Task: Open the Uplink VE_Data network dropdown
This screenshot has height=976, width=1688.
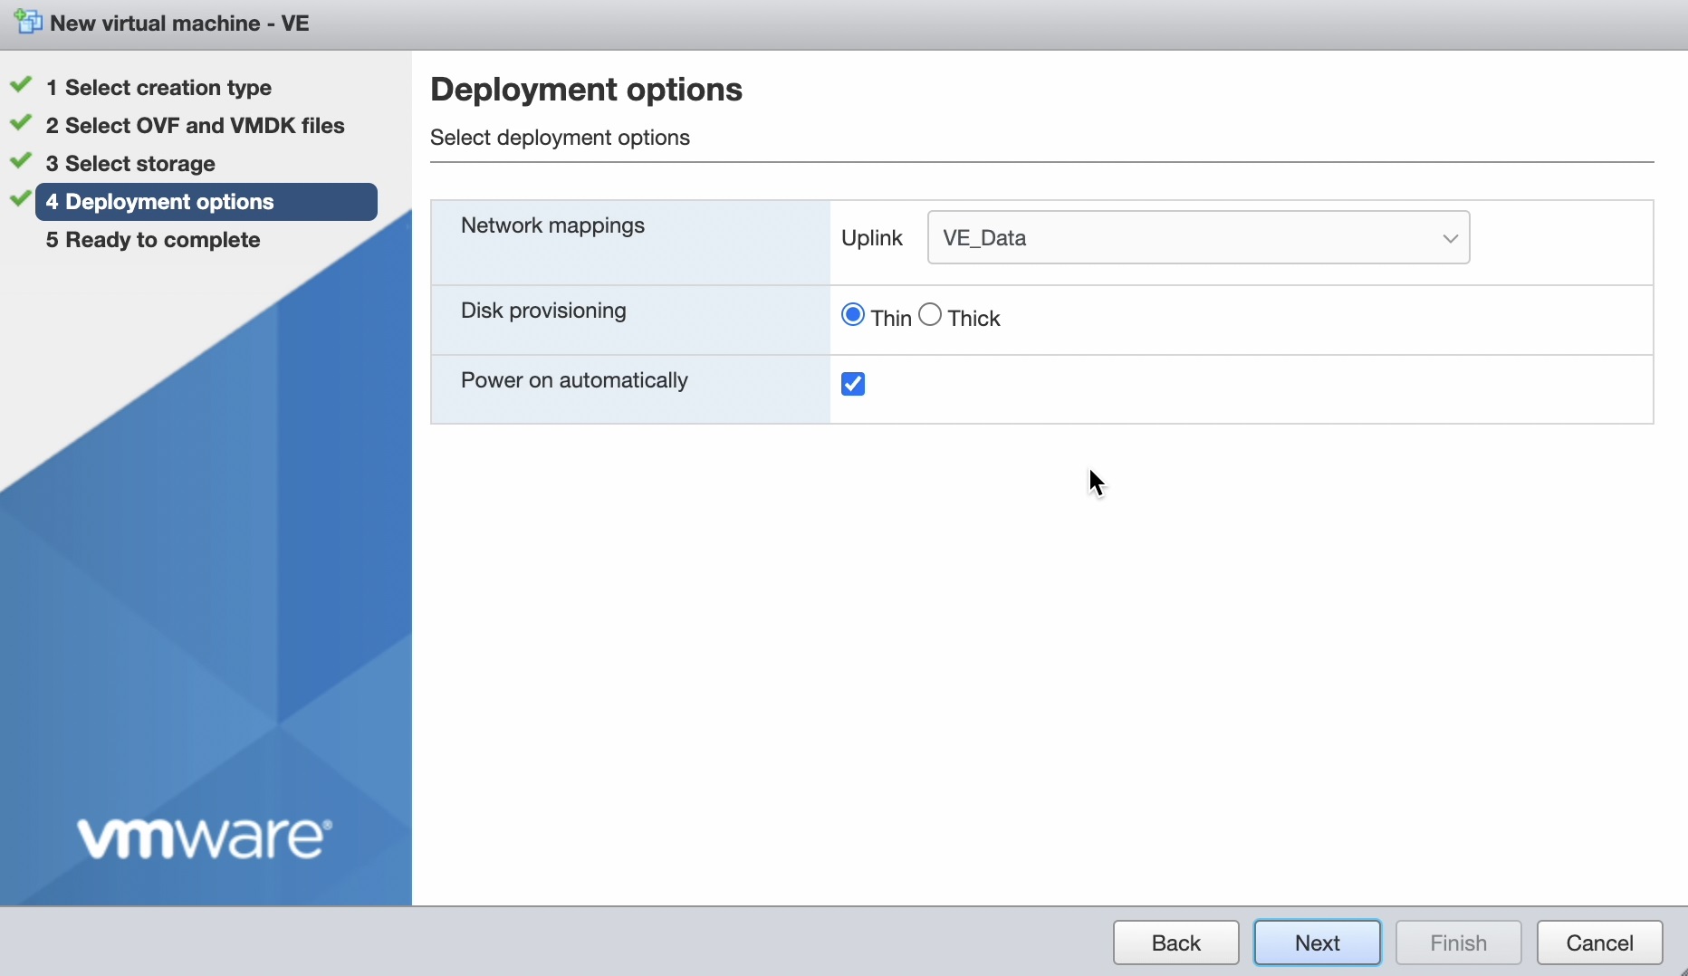Action: pyautogui.click(x=1198, y=238)
